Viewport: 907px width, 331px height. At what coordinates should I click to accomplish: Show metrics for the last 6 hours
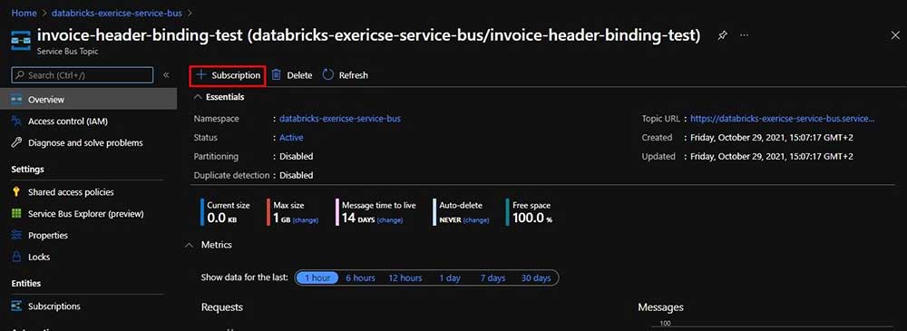360,278
